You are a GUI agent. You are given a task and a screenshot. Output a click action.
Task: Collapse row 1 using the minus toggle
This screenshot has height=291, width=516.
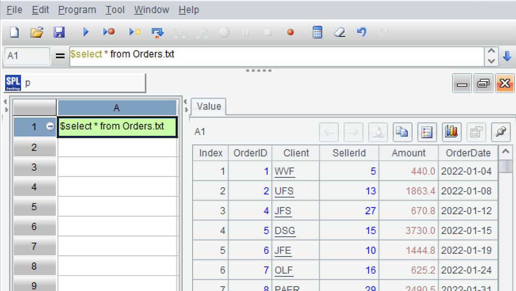[50, 127]
